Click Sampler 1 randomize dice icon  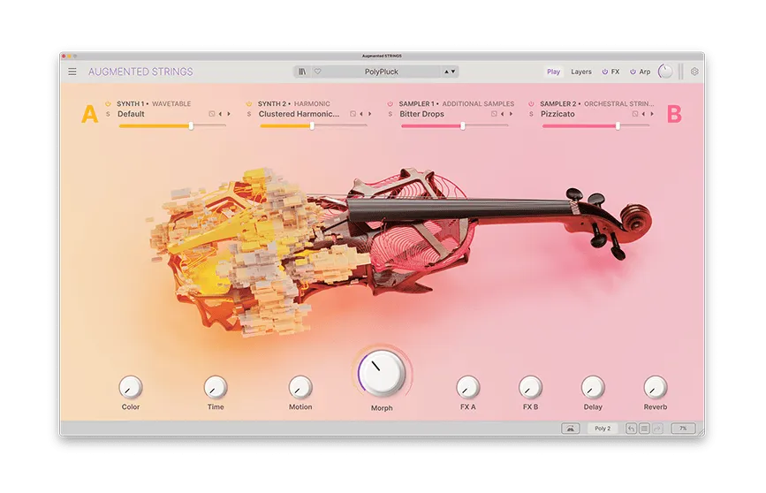494,114
